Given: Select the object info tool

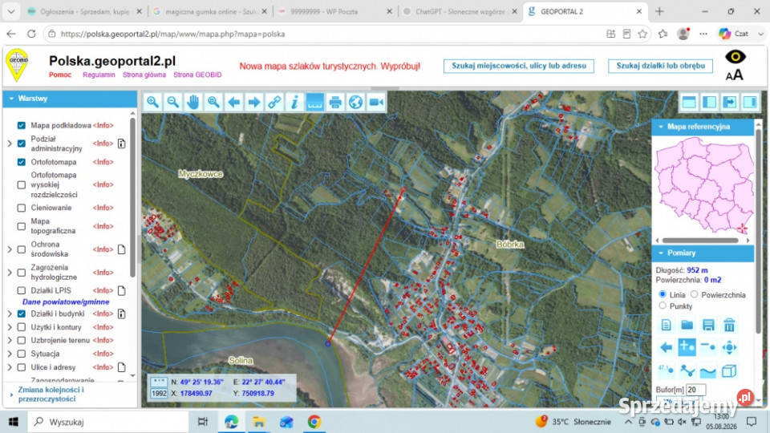Looking at the screenshot, I should tap(294, 102).
